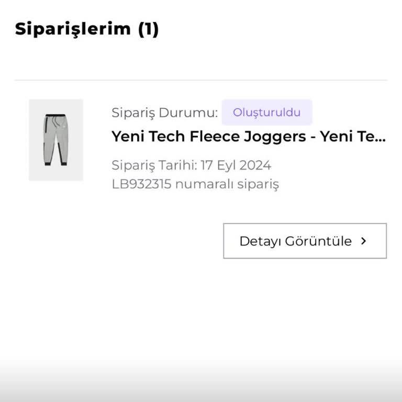The width and height of the screenshot is (402, 402).
Task: Click the divider line under Siparişlerim
Action: click(x=201, y=80)
